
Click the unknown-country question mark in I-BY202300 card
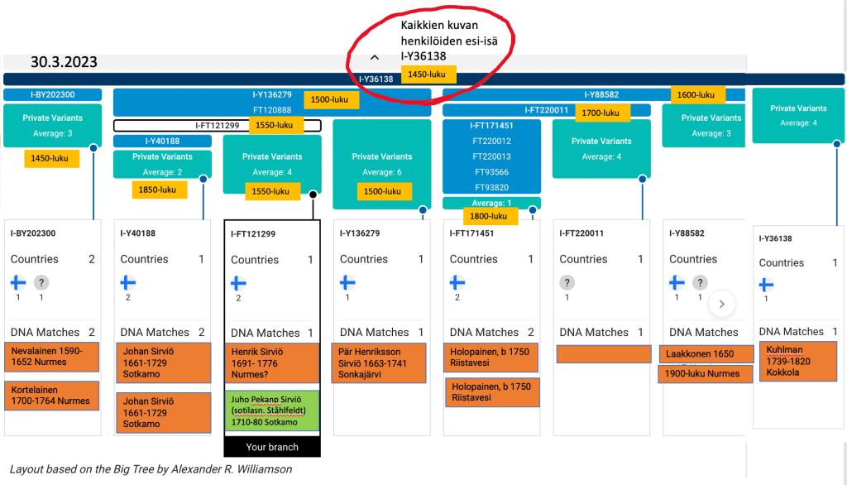tap(41, 282)
